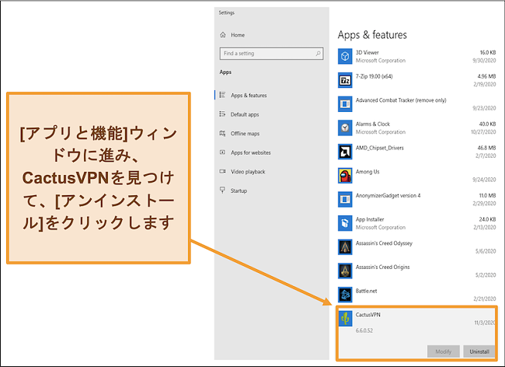Click the 3D Viewer app icon
Screen dimensions: 505x367
point(345,57)
